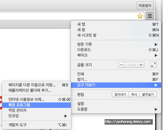163x130 pixels.
Task: Open 설정 from the menu
Action: click(116, 104)
